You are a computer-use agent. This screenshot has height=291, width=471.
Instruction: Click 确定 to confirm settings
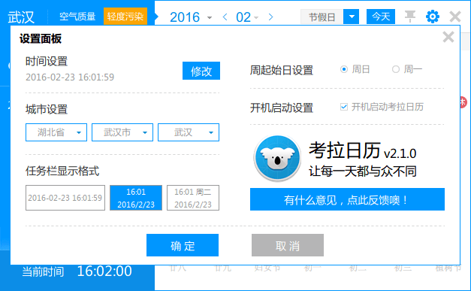[x=183, y=245]
